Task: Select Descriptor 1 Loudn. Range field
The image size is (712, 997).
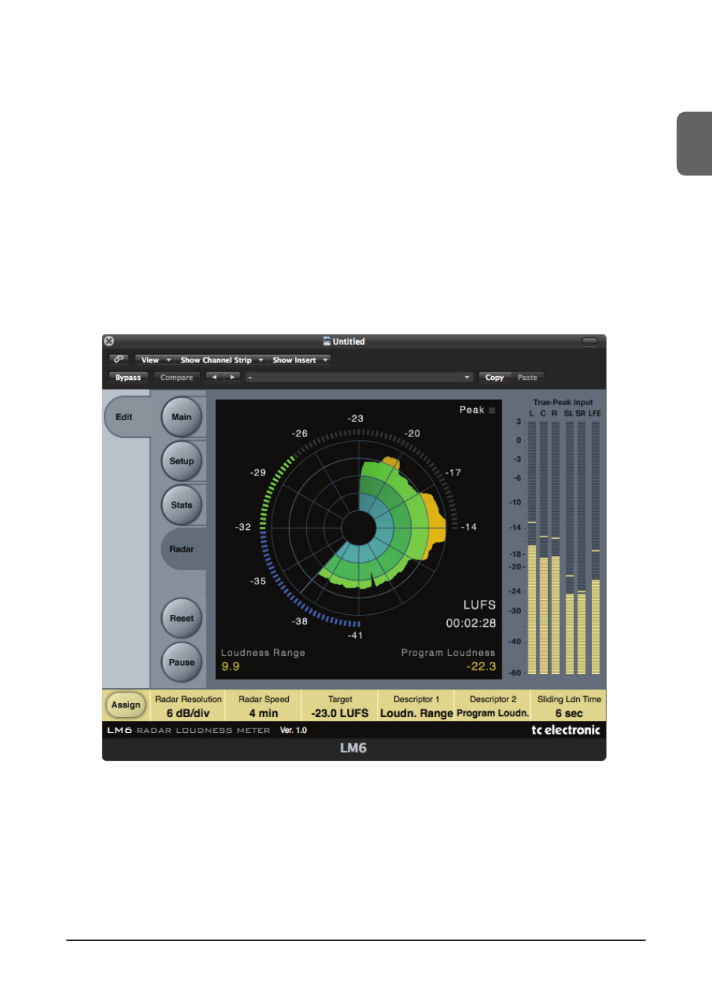Action: coord(416,706)
